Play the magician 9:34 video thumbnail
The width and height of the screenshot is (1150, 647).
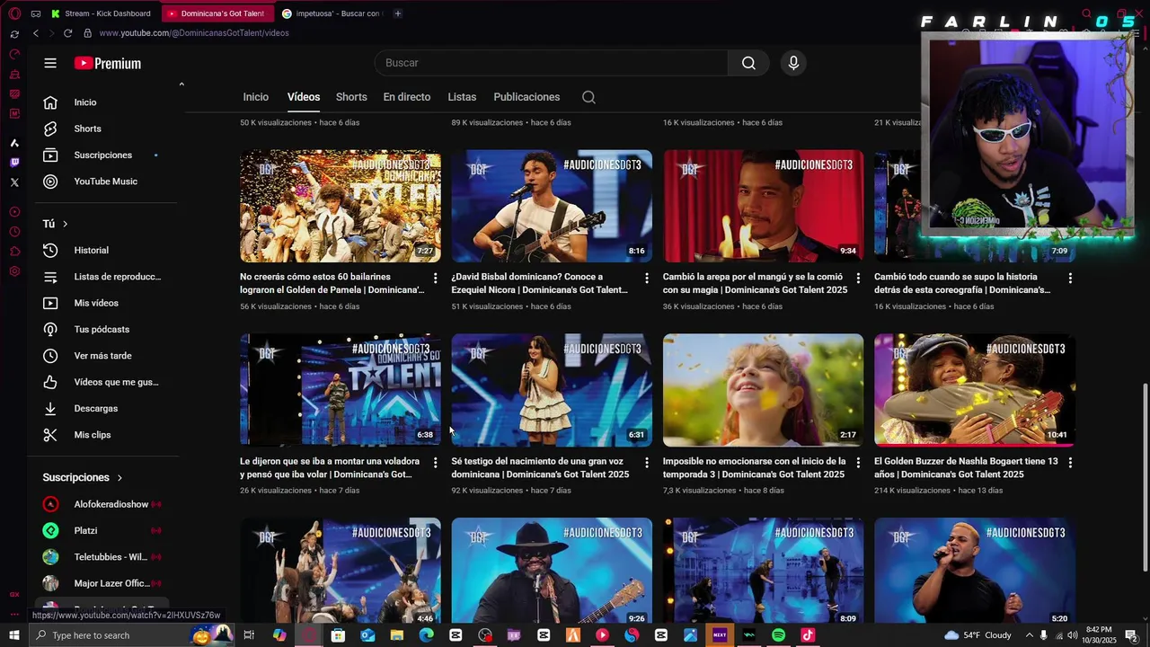coord(764,206)
